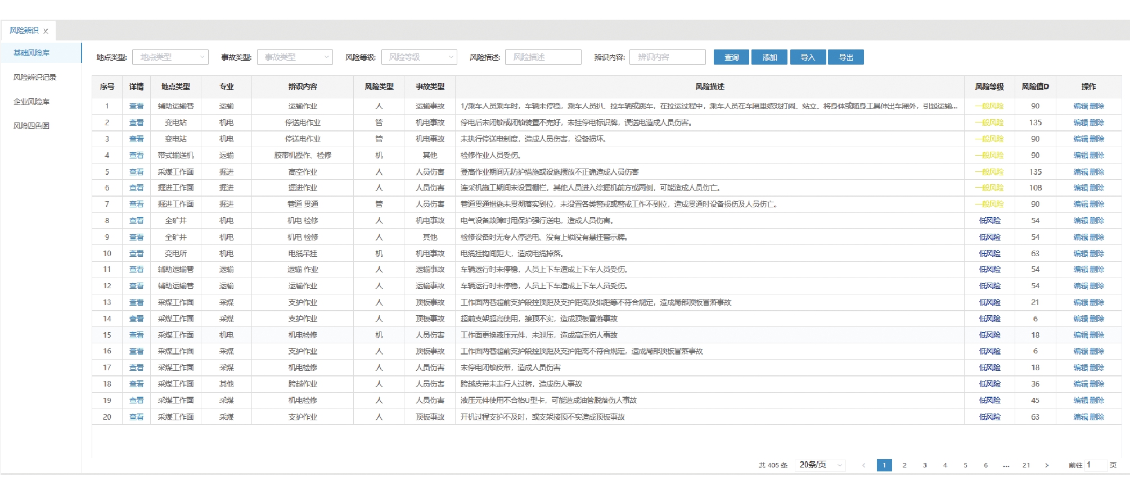
Task: Click the 前往 page number field
Action: click(1096, 465)
